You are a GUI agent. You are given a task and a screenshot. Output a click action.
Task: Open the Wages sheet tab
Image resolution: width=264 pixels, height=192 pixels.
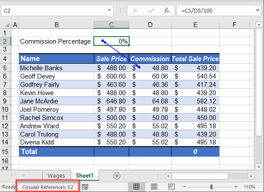pyautogui.click(x=56, y=175)
